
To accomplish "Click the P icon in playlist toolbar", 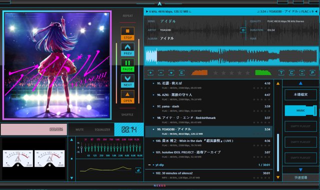I will 312,72.
